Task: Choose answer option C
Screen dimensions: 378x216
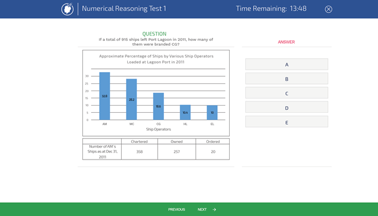Action: click(287, 93)
